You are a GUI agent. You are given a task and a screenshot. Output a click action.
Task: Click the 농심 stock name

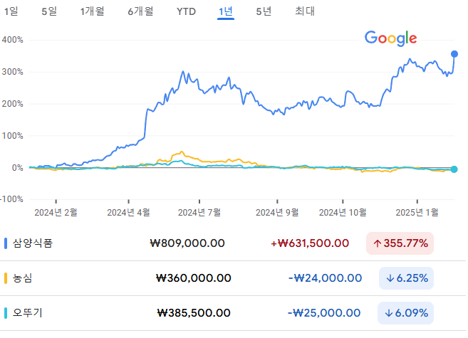[x=22, y=278]
